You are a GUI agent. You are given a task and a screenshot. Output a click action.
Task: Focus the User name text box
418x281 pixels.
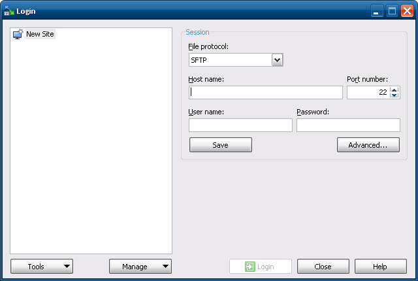240,125
